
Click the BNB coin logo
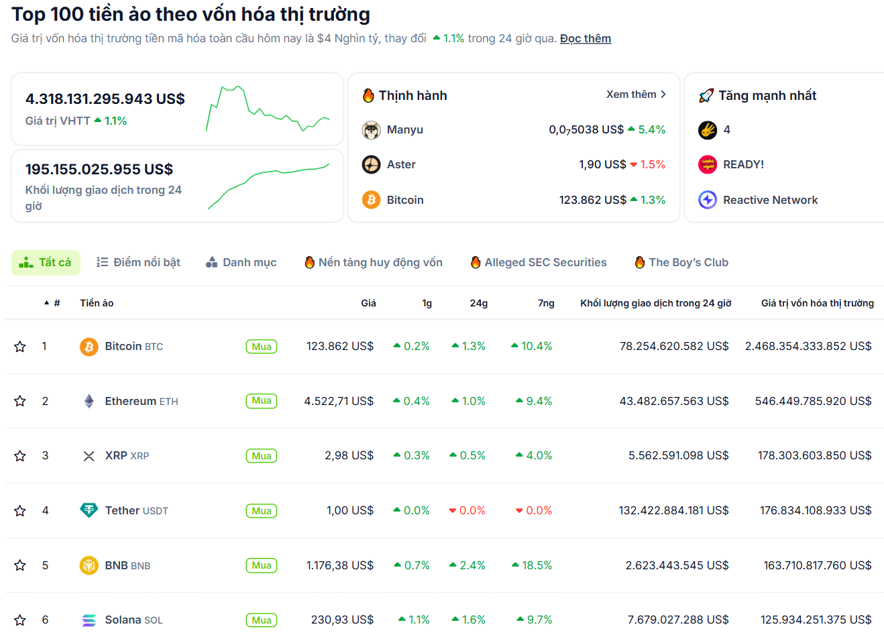click(x=89, y=565)
